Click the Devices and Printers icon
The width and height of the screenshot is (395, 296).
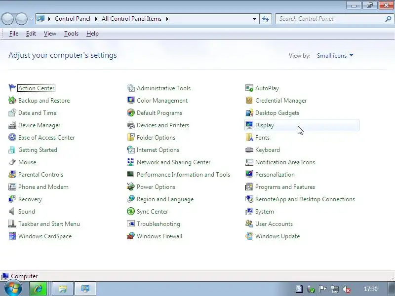tap(131, 125)
